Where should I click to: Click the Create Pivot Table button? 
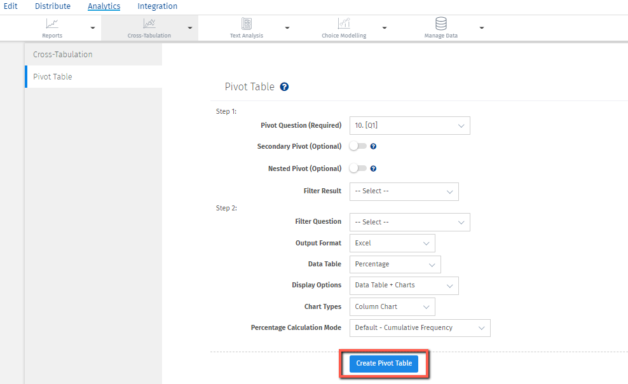384,364
